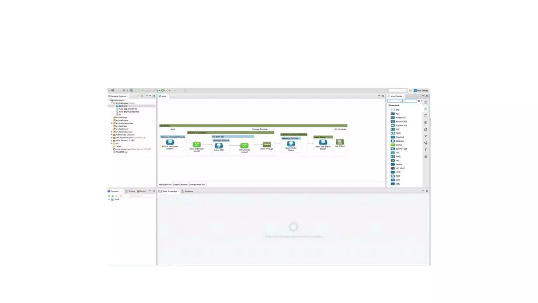This screenshot has width=538, height=303.
Task: Switch to the Global Elements tab
Action: coord(180,185)
